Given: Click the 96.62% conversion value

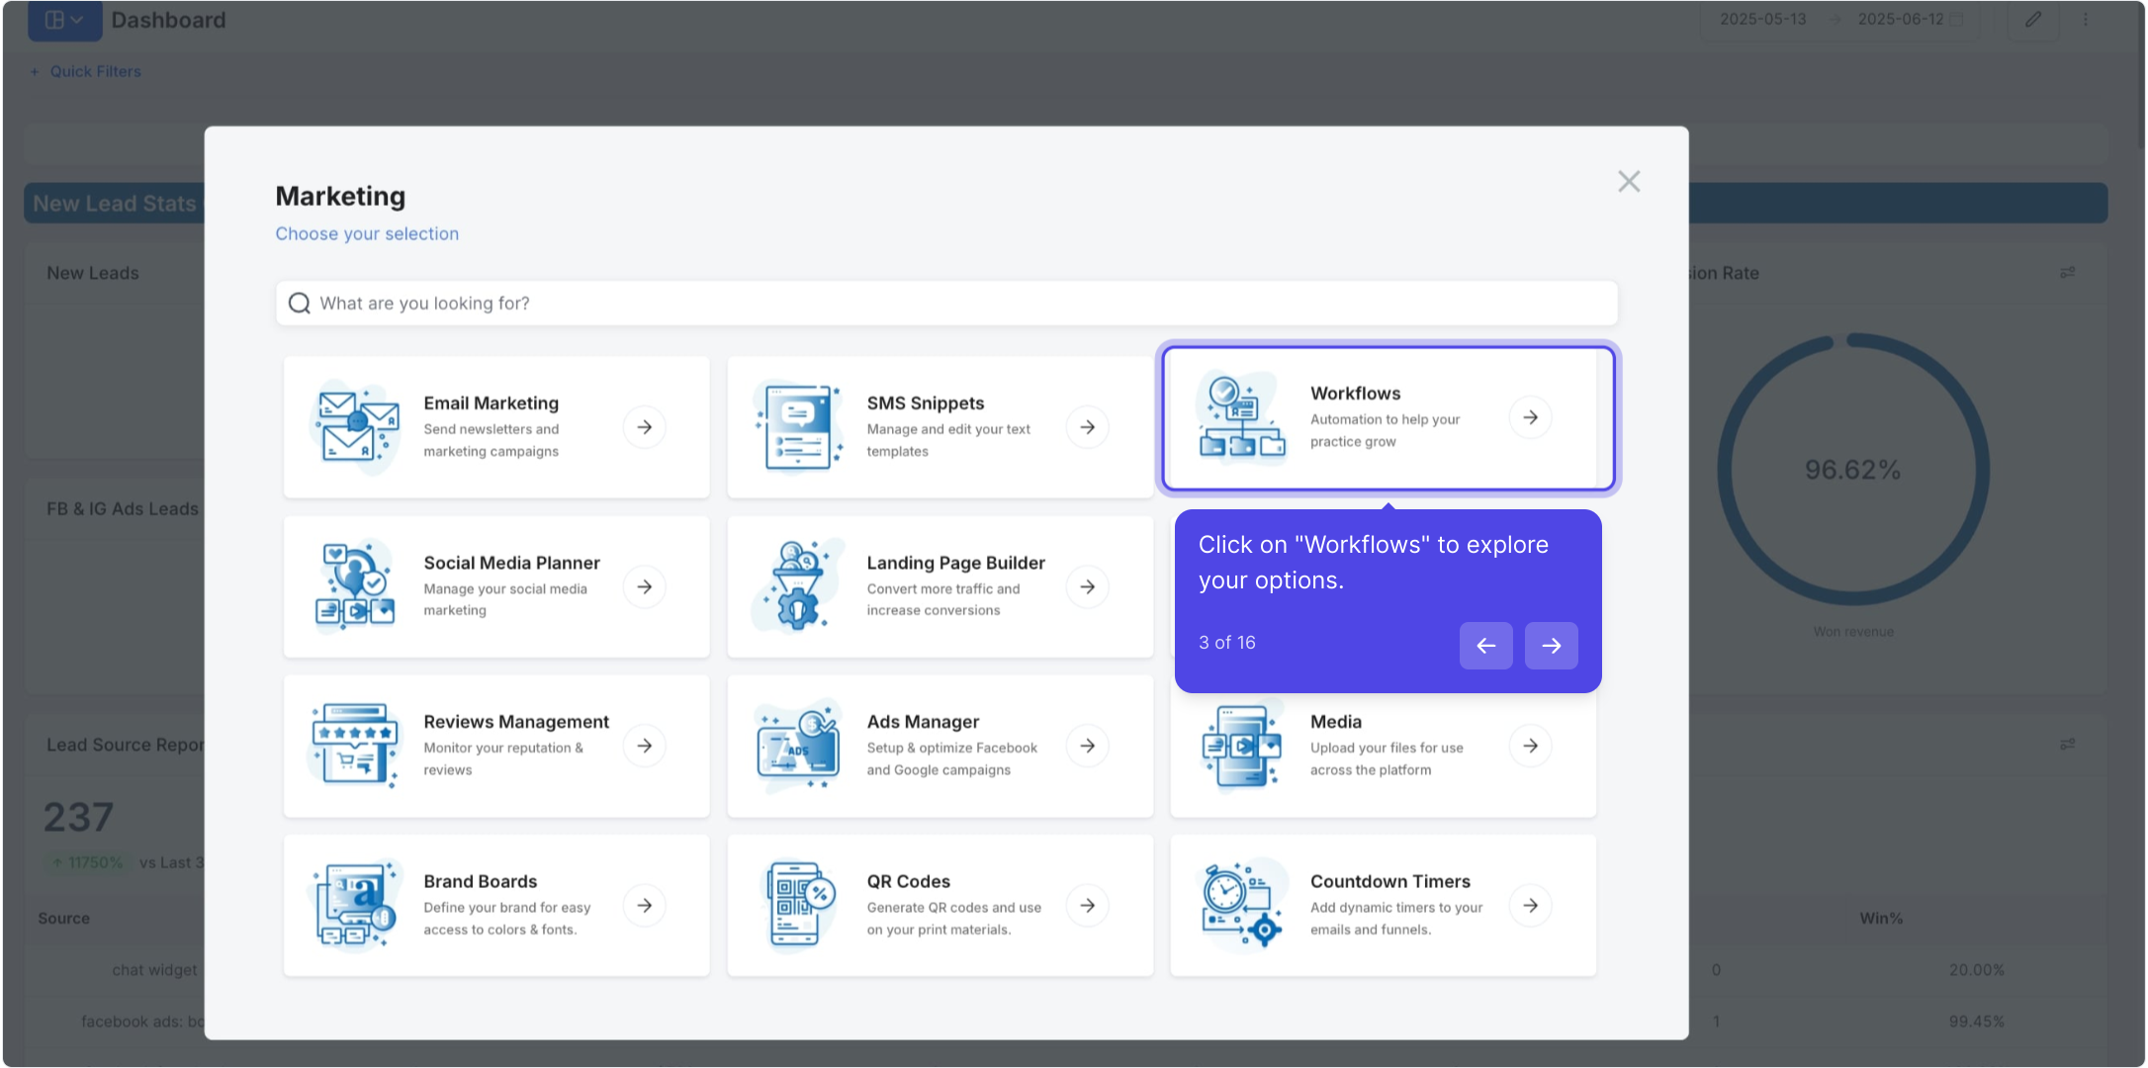Looking at the screenshot, I should coord(1852,470).
